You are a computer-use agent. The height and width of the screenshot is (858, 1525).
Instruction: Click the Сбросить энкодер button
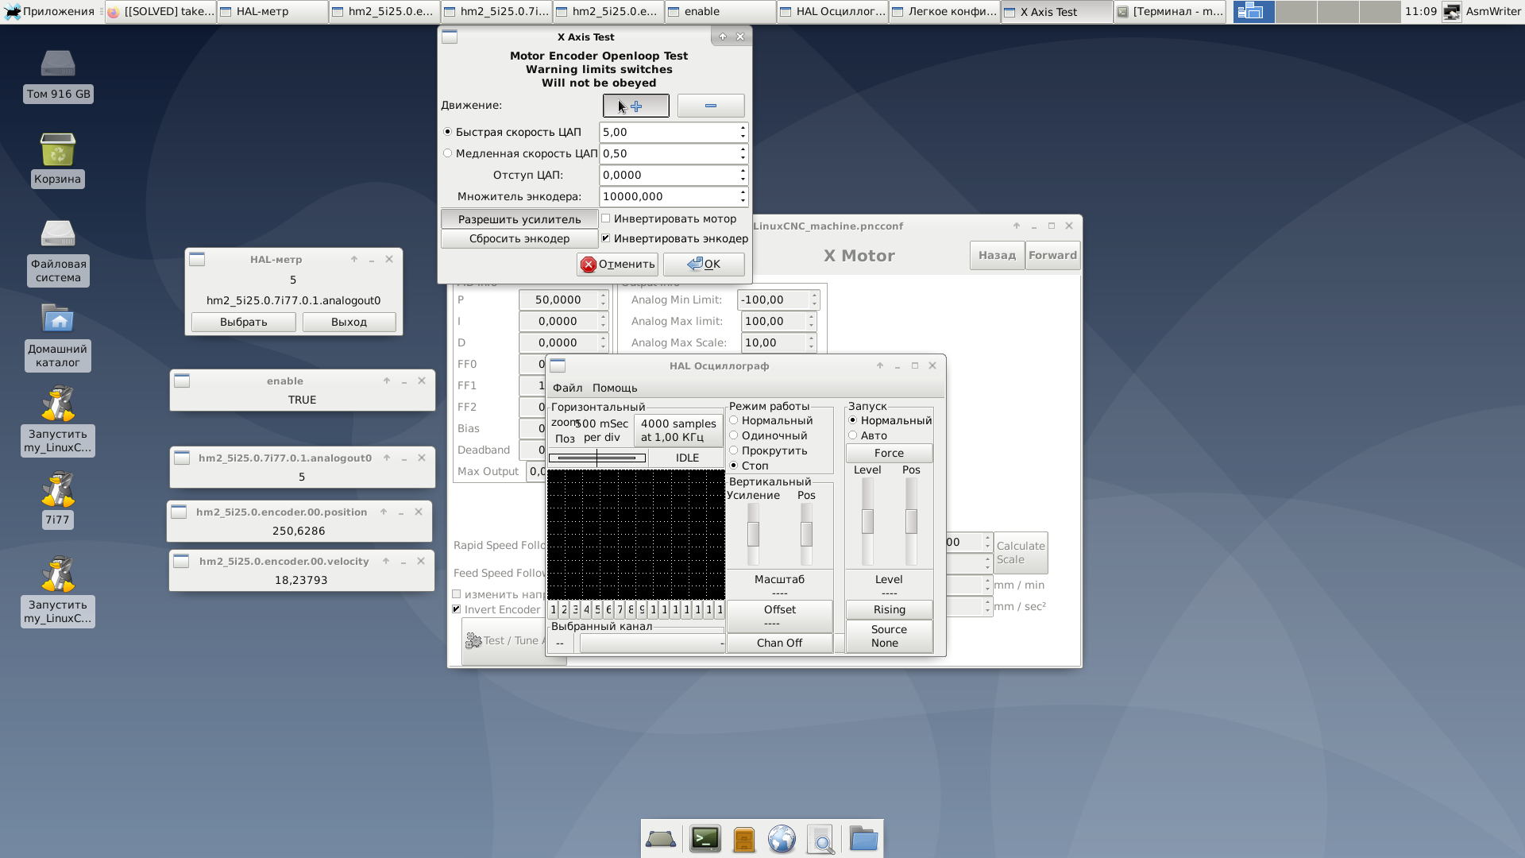pos(519,238)
